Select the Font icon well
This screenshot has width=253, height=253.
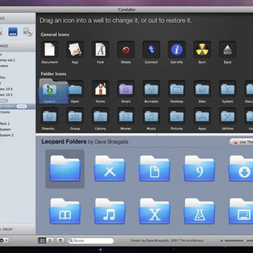[x=100, y=50]
